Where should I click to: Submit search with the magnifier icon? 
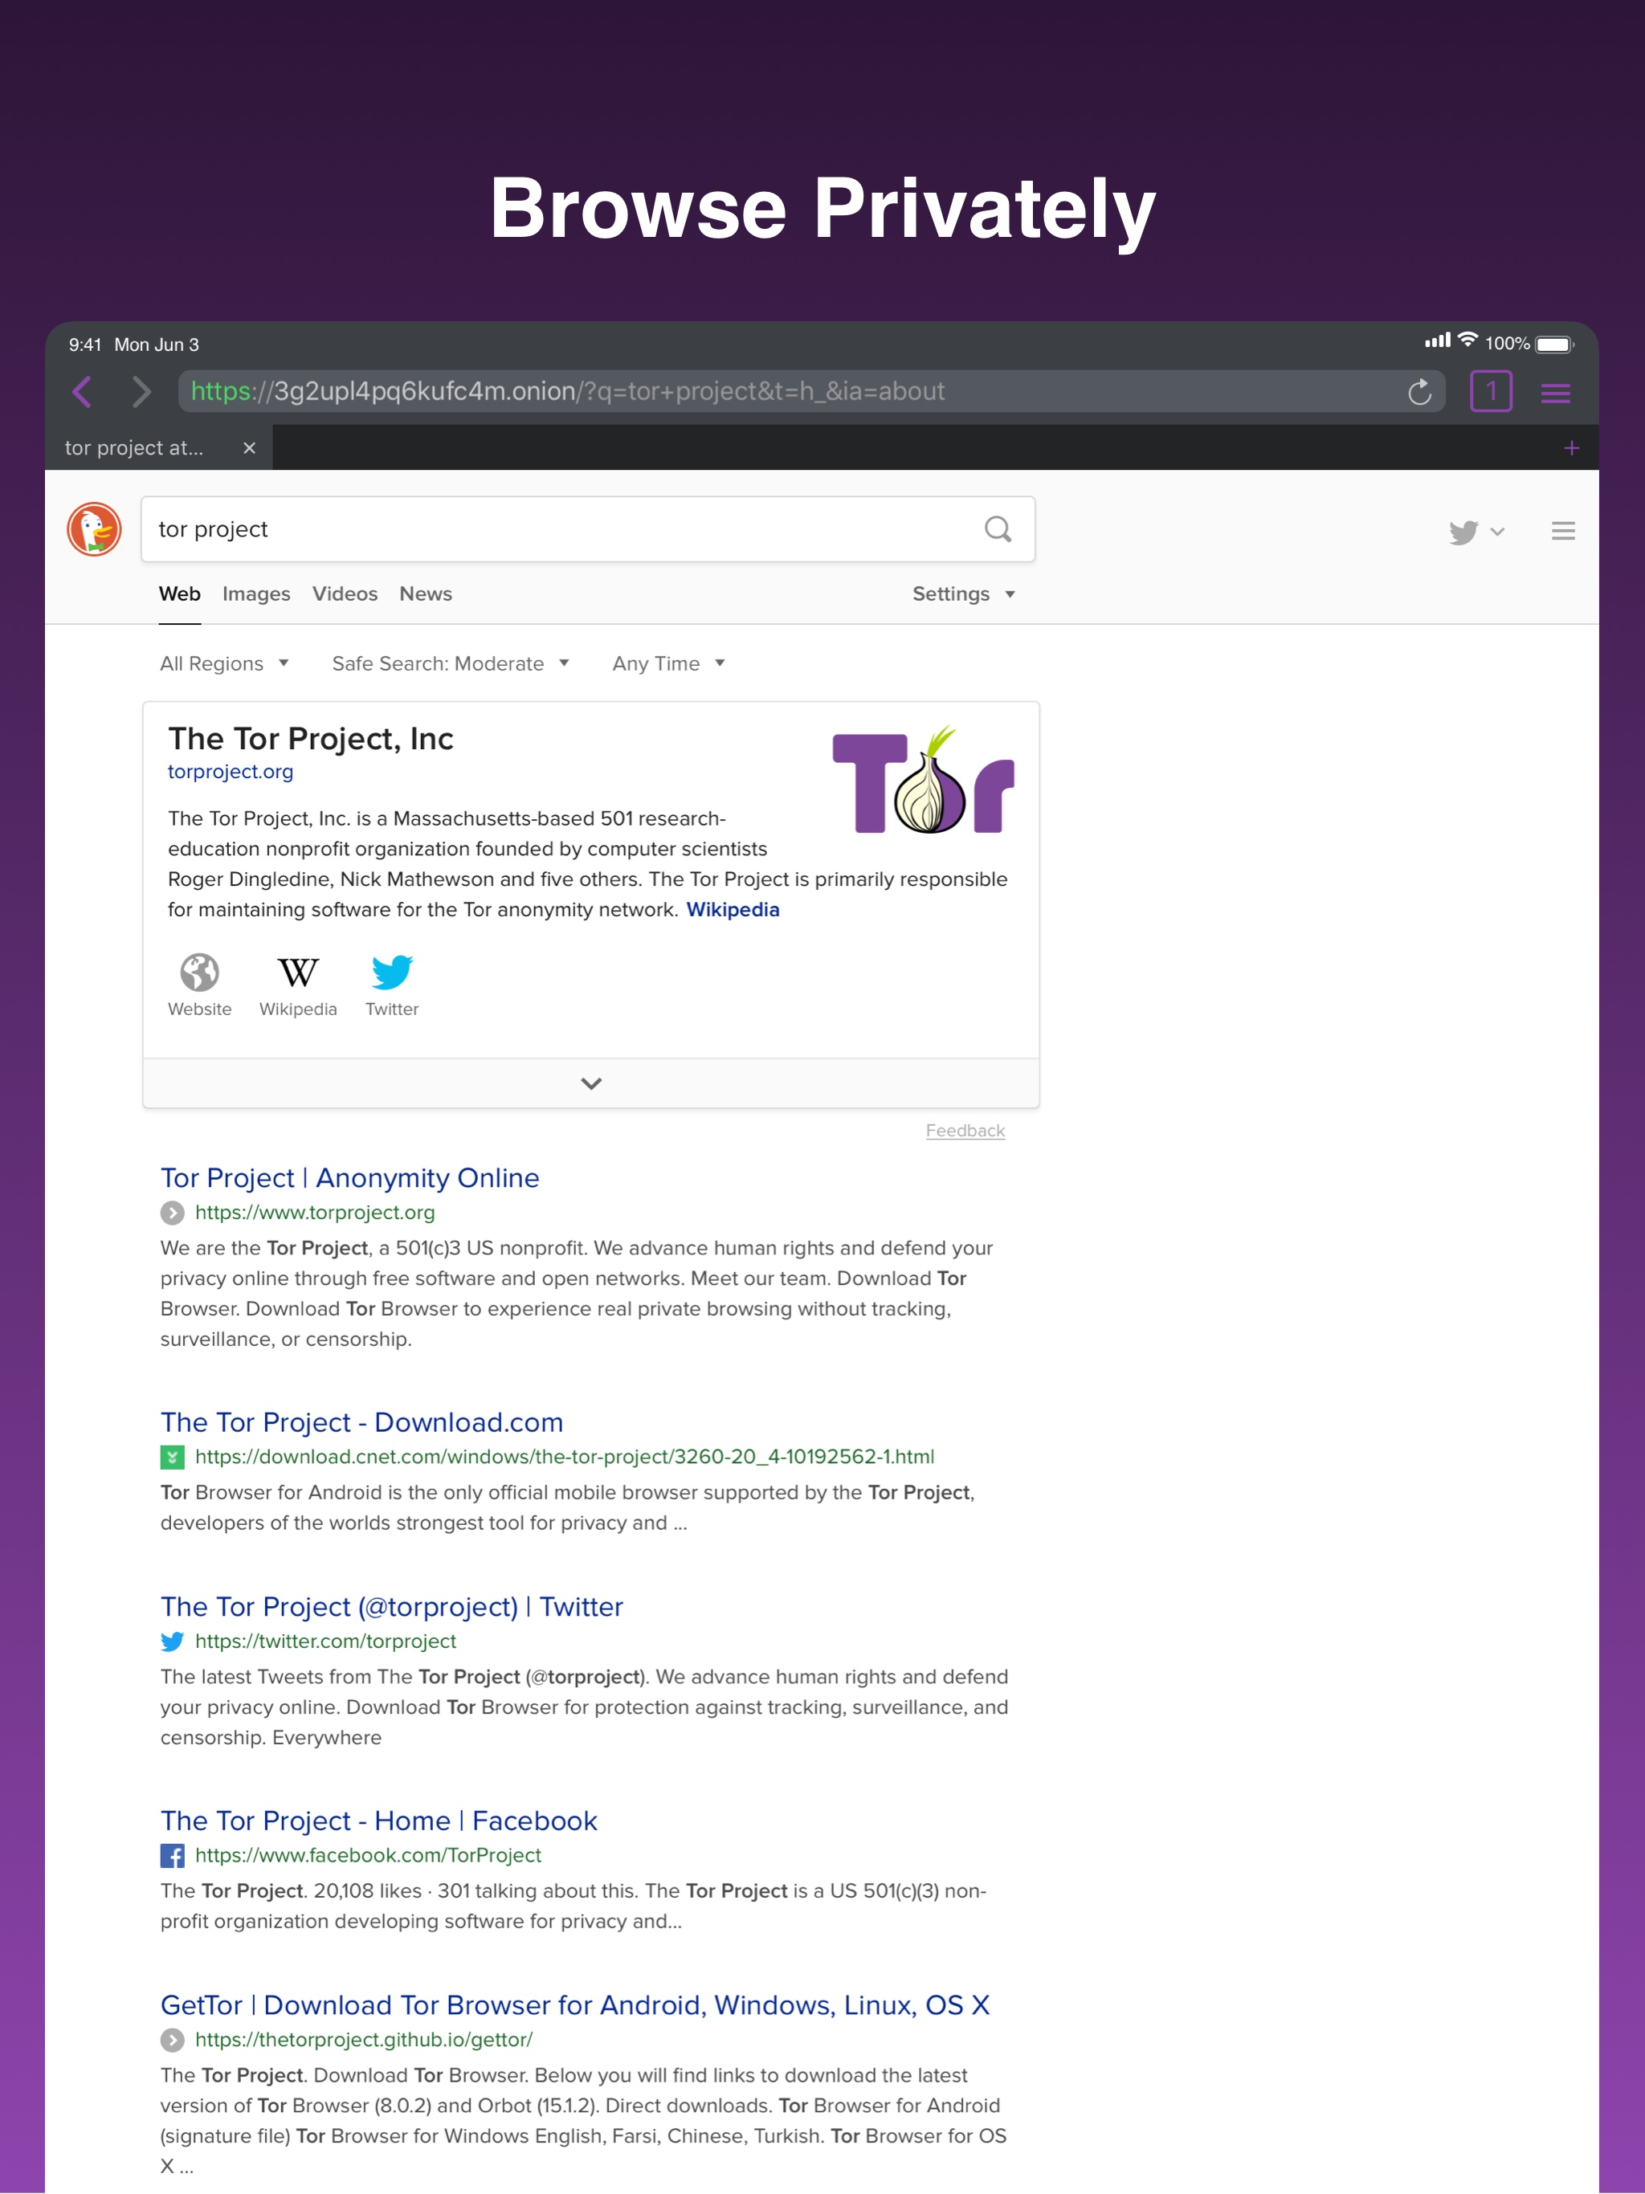998,530
